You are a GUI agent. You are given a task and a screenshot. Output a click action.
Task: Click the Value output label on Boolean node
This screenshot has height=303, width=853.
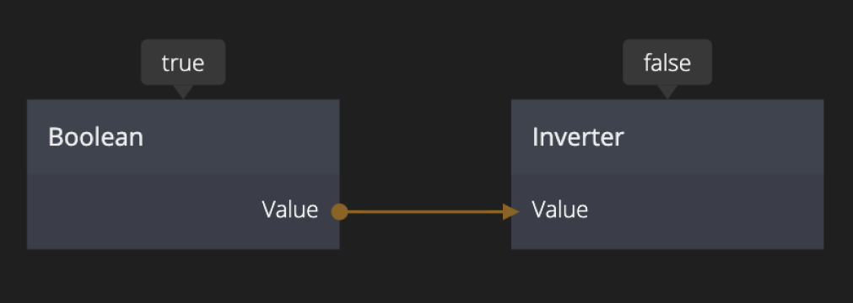[290, 210]
